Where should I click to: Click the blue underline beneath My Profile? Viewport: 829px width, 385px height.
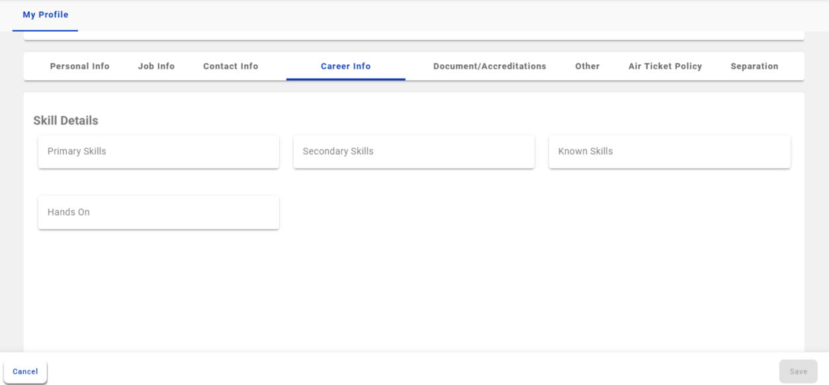tap(45, 30)
